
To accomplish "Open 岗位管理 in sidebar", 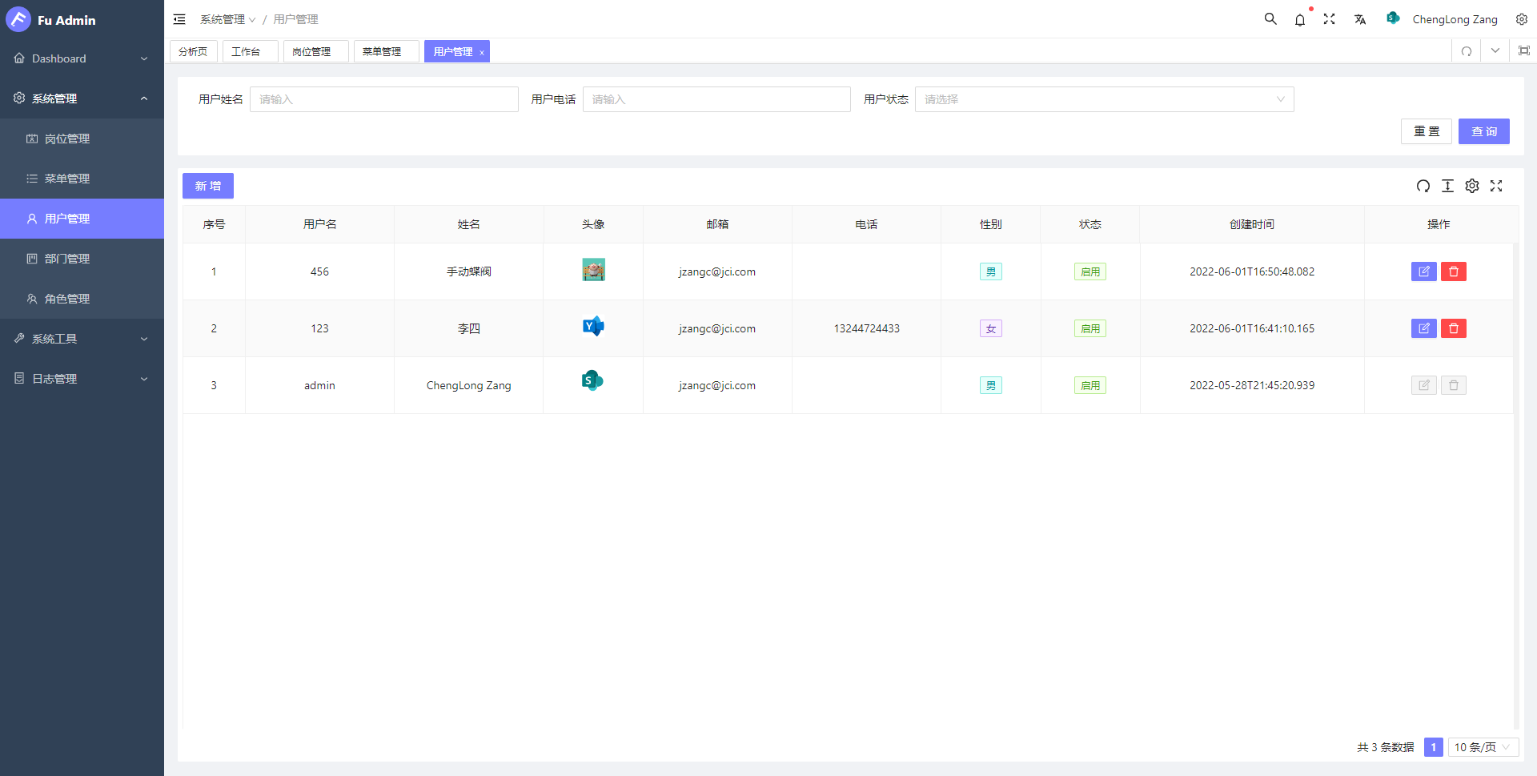I will tap(82, 139).
